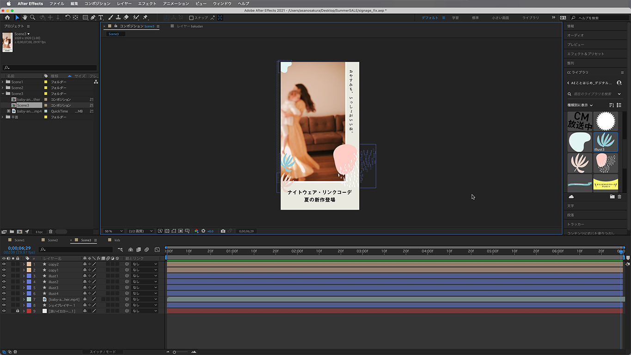The width and height of the screenshot is (631, 355).
Task: Switch to the 学習 workspace
Action: pos(455,18)
